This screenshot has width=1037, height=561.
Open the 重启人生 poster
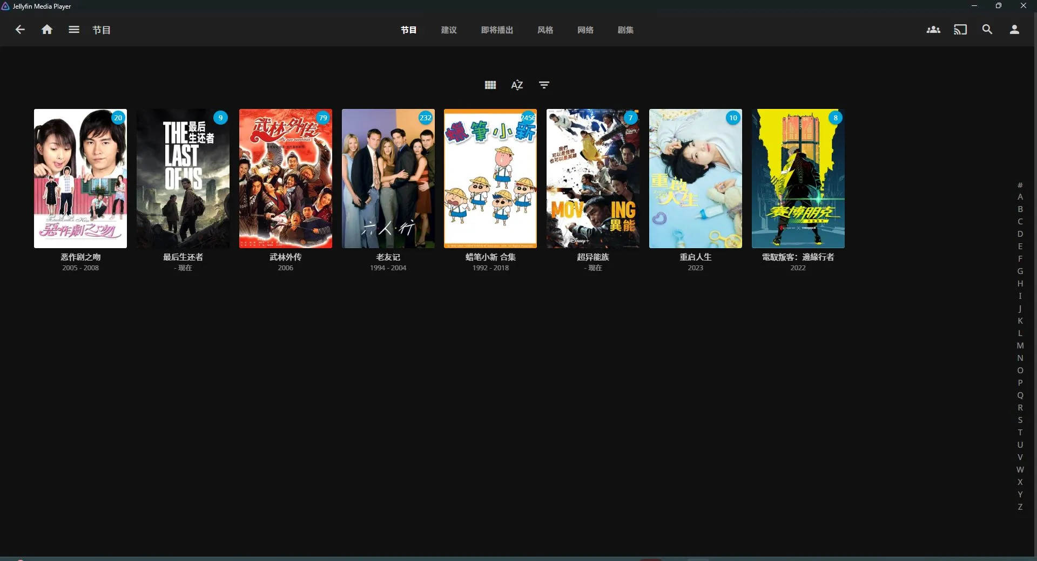tap(696, 179)
